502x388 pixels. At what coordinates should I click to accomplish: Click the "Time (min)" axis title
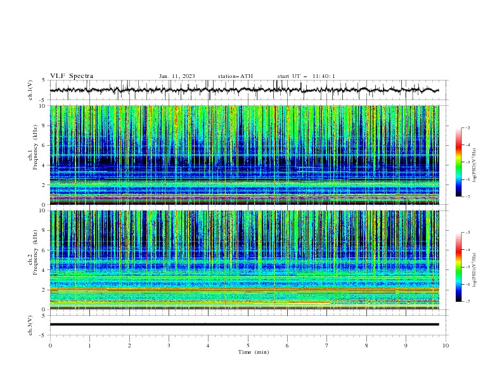tap(254, 352)
